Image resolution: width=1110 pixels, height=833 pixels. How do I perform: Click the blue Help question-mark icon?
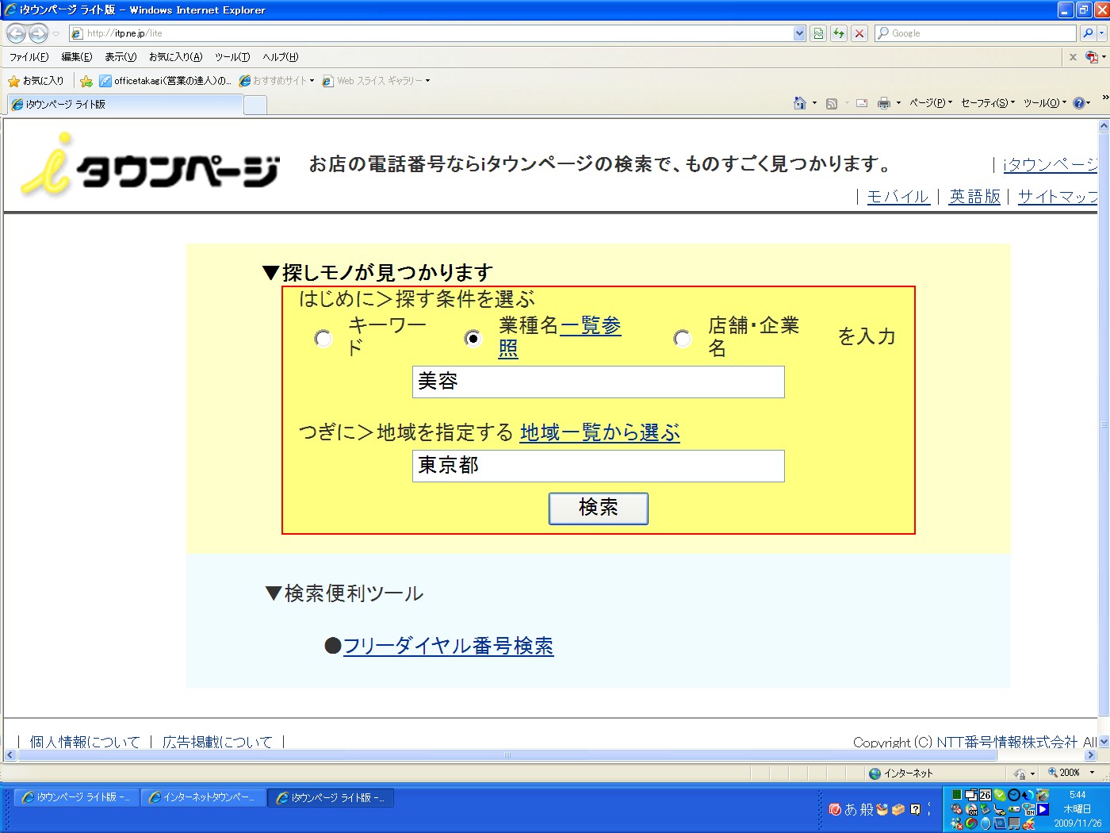tap(1080, 103)
